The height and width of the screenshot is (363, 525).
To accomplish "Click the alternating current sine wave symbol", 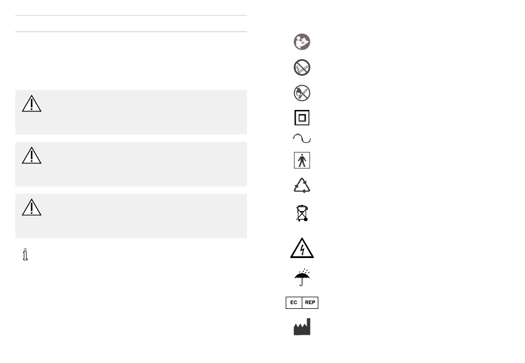I will click(x=302, y=138).
